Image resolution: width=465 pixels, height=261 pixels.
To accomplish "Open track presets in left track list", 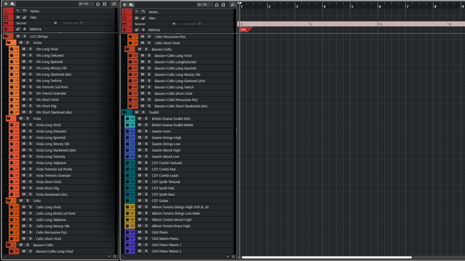I will click(13, 4).
